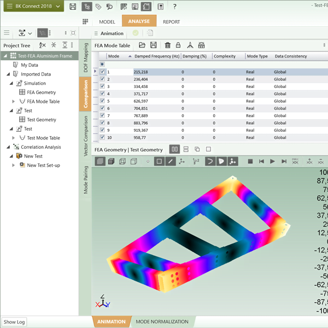The image size is (328, 328).
Task: Click the lock icon in FEA Mode Table
Action: [x=178, y=45]
